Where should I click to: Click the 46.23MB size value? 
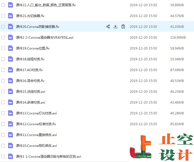(x=177, y=91)
